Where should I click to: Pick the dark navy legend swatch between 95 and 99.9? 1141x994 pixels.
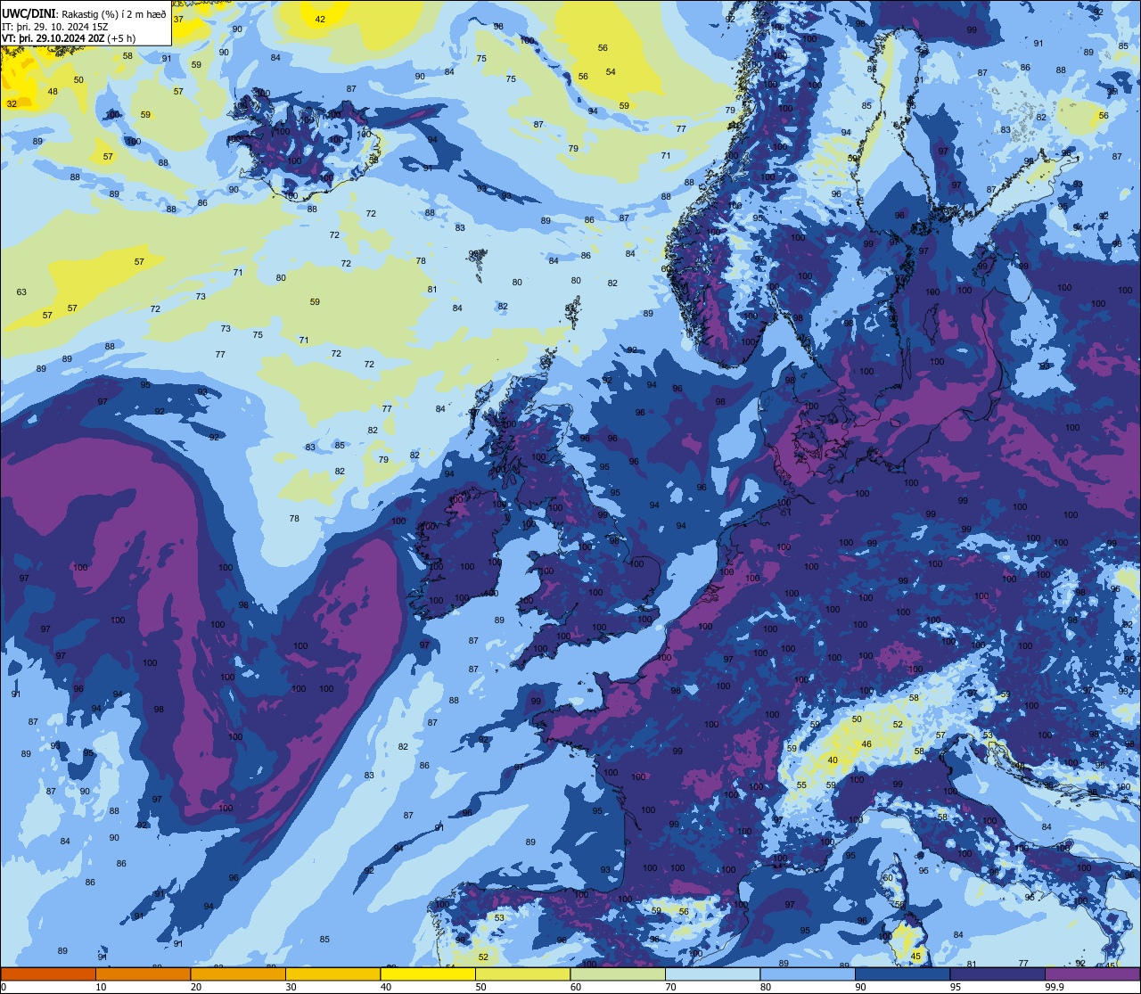997,973
